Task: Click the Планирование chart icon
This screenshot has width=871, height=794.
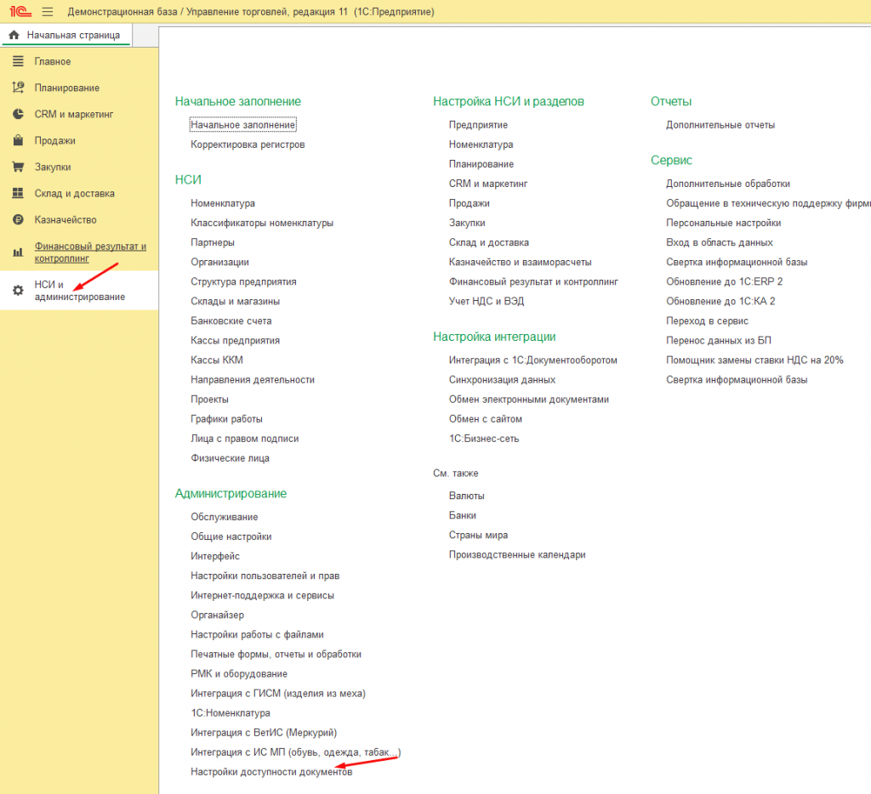Action: [x=19, y=88]
